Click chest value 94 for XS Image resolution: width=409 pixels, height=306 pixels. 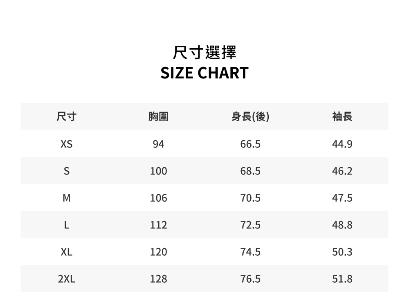158,144
